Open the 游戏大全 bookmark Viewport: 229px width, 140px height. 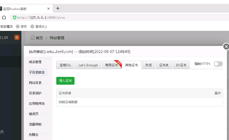pyautogui.click(x=39, y=26)
